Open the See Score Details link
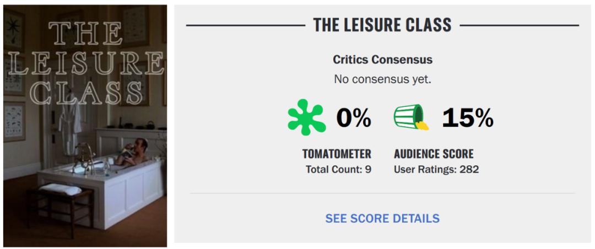595x249 pixels. [382, 219]
